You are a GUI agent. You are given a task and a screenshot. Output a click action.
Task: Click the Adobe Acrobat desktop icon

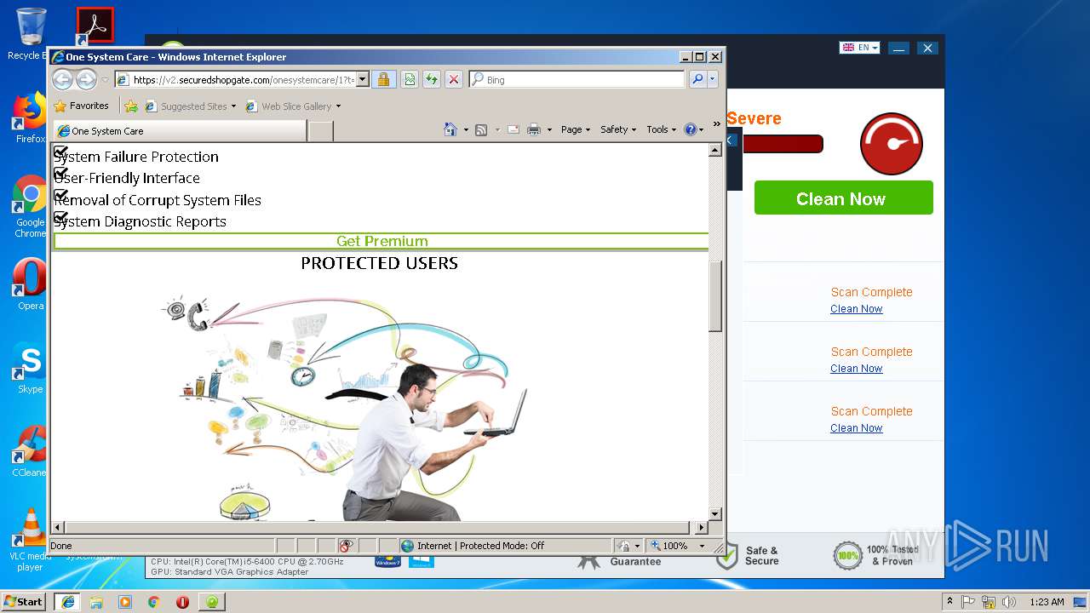click(x=95, y=26)
